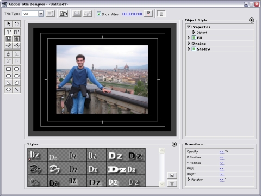261x196 pixels.
Task: Toggle the Fill checkbox
Action: [x=194, y=38]
